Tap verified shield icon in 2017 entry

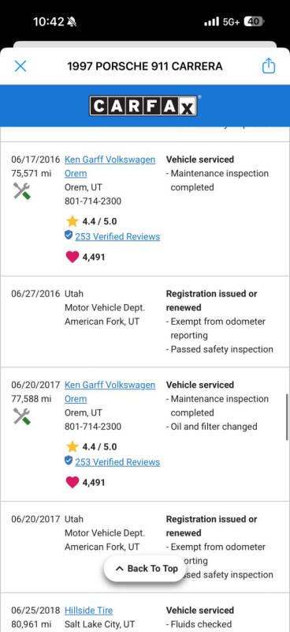tap(69, 461)
